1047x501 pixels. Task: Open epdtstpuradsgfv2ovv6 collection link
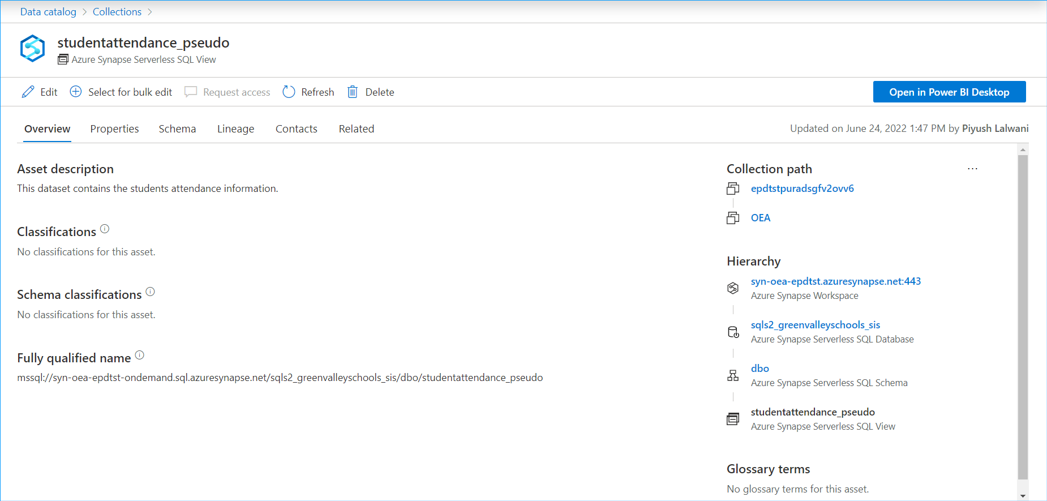point(803,189)
